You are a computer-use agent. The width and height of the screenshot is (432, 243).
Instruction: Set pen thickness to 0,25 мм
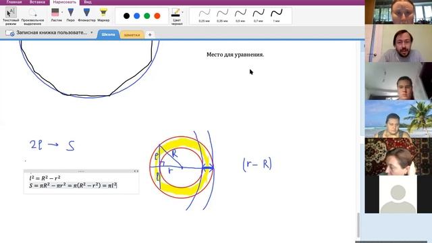204,16
